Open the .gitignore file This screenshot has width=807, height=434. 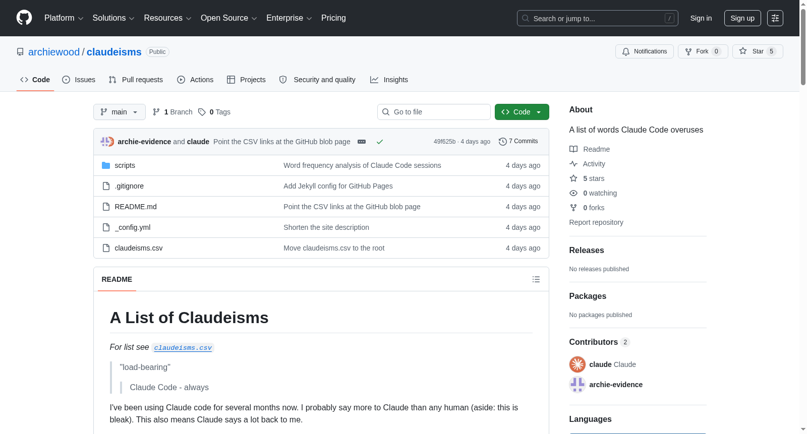click(129, 186)
